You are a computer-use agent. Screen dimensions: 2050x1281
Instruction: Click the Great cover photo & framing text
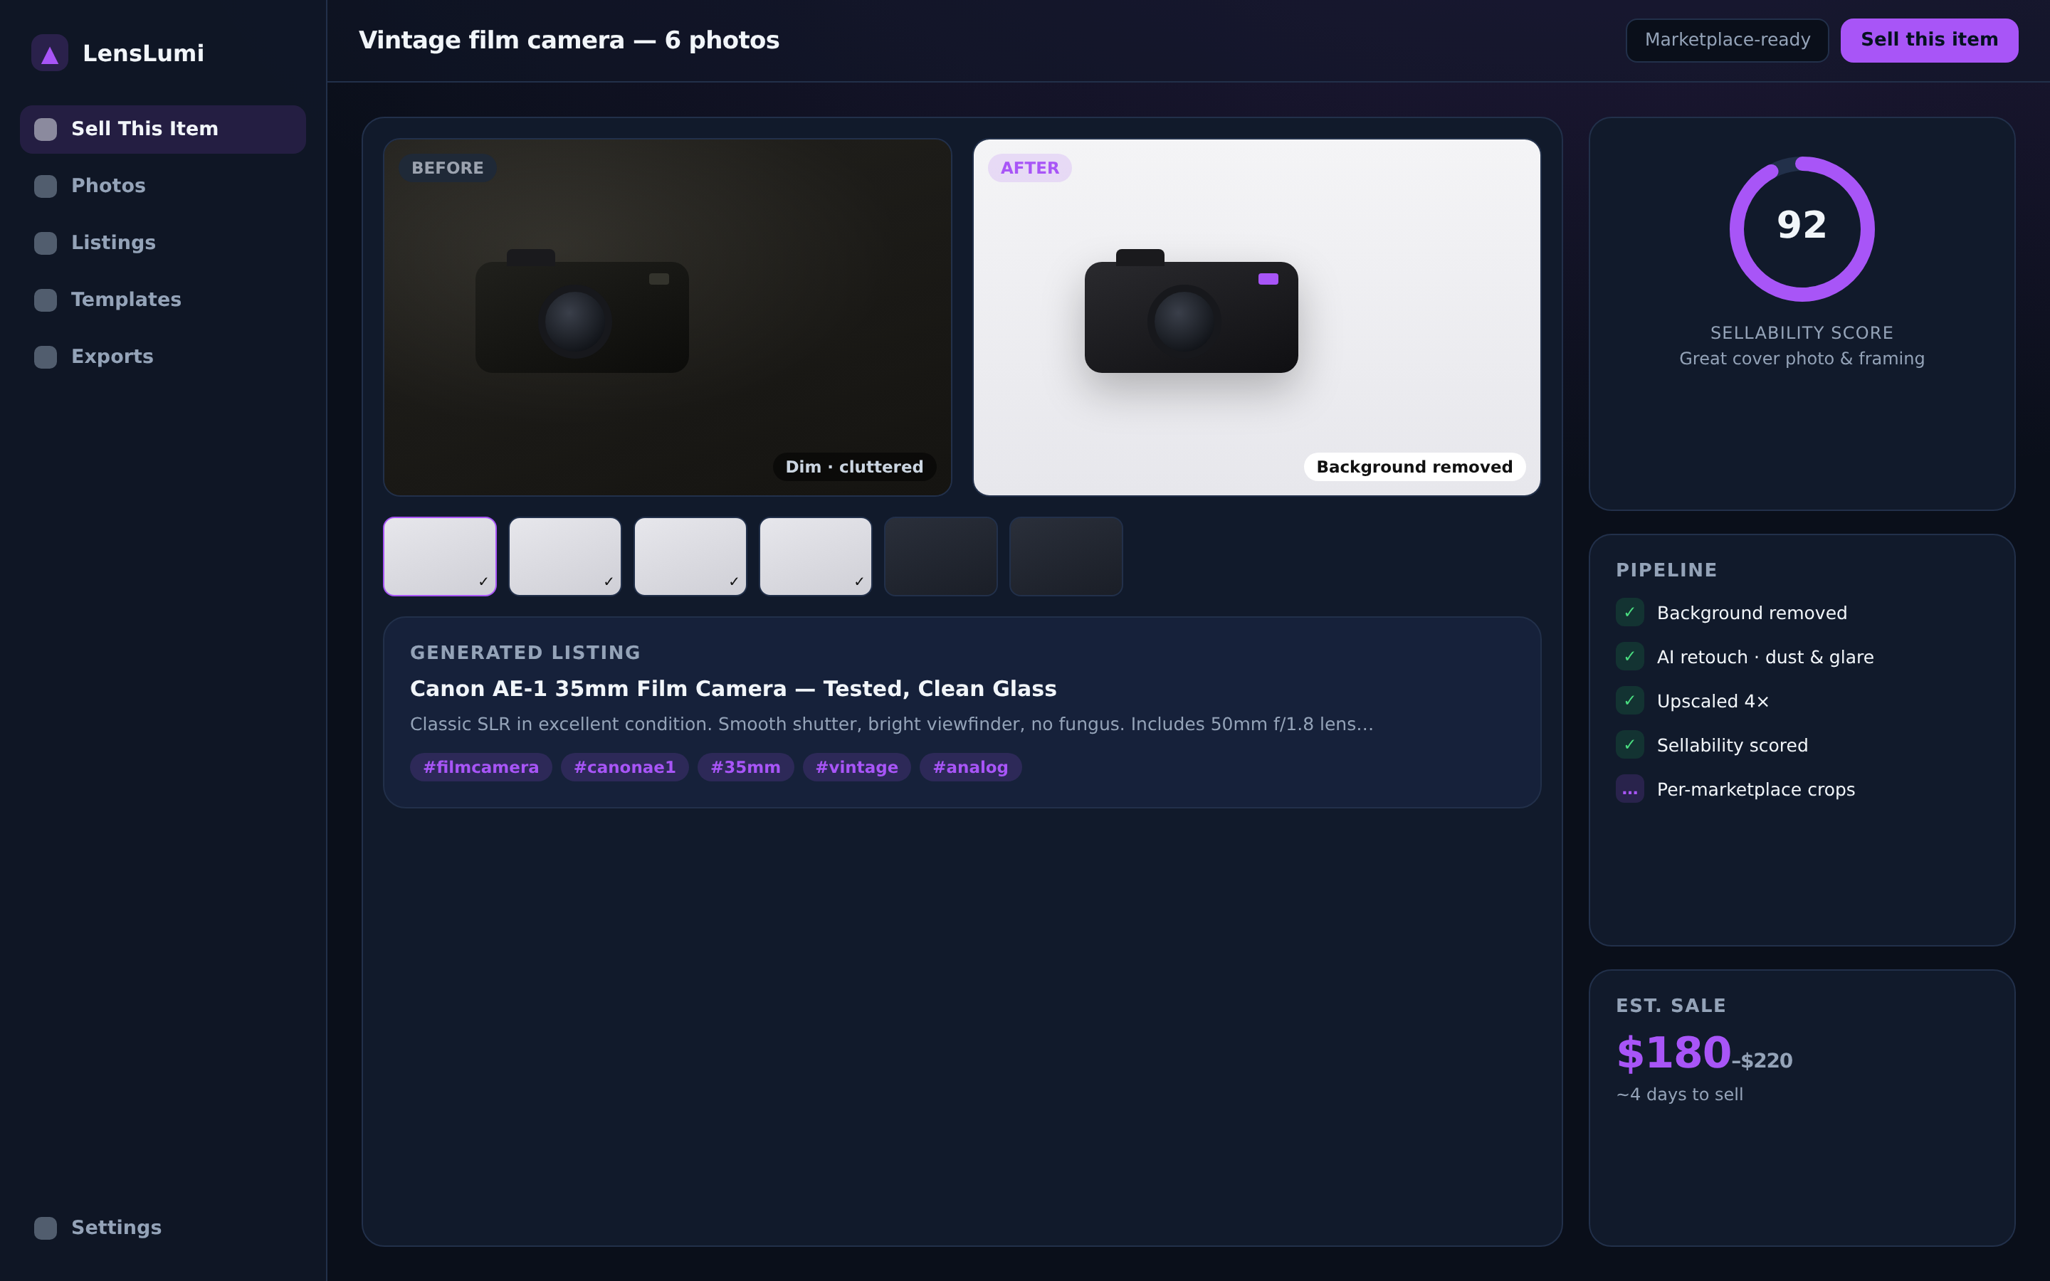[1802, 359]
